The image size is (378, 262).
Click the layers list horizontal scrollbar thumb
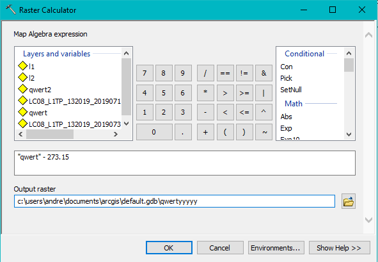(50, 134)
